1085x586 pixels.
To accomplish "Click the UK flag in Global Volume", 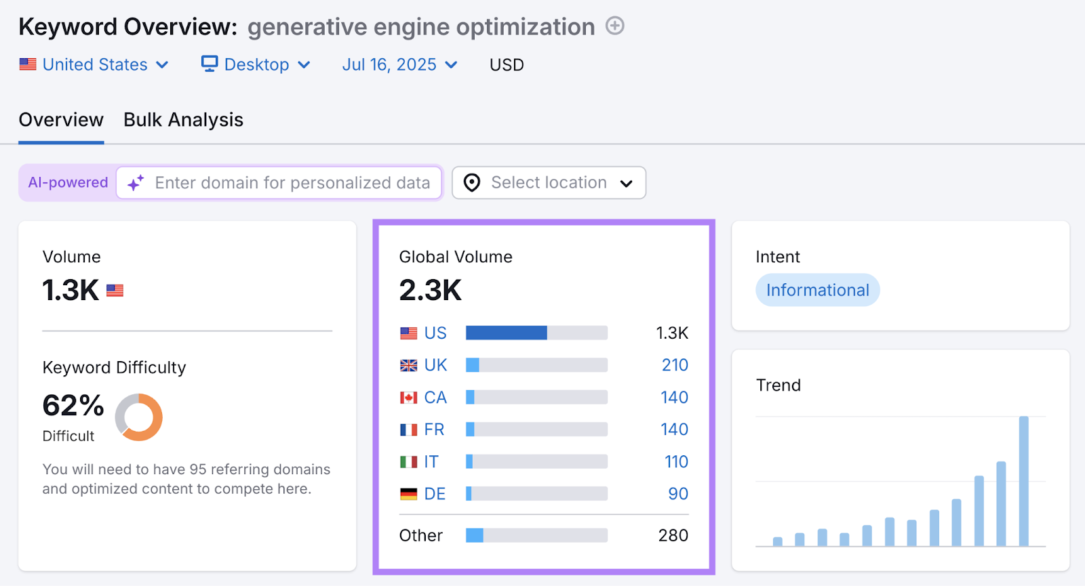I will point(408,366).
